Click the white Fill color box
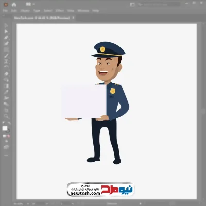The height and width of the screenshot is (206, 206). tap(5, 128)
